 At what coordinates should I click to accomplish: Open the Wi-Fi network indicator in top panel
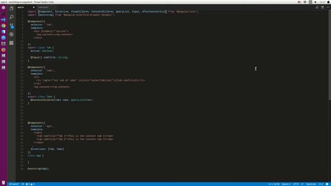(305, 2)
